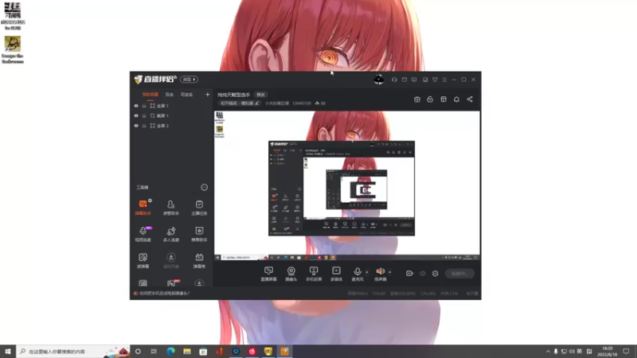Collapse the 工具箱 toolbox panel

click(204, 187)
